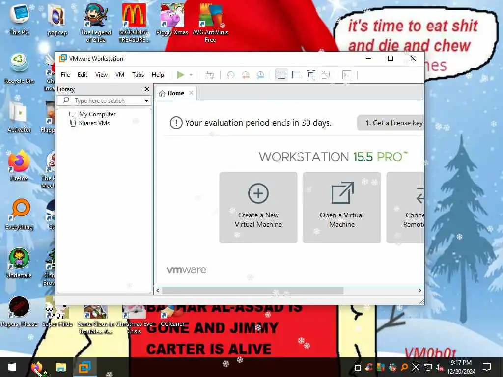503x377 pixels.
Task: Click Get a license key button
Action: point(391,123)
